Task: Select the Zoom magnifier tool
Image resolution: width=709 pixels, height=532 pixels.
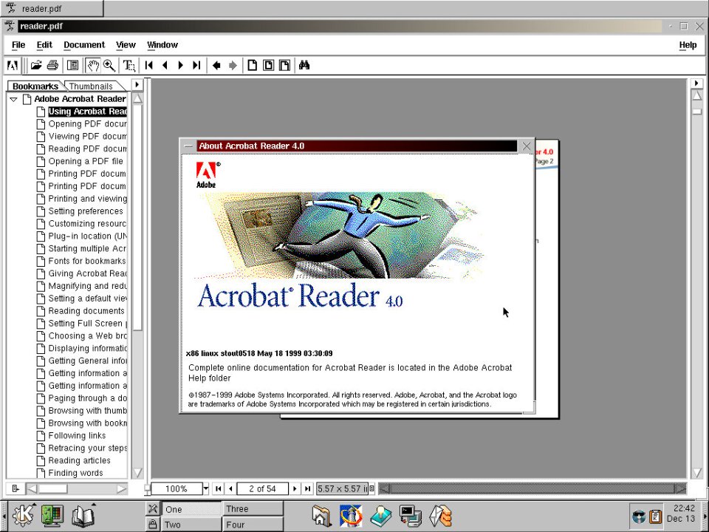Action: [x=109, y=65]
